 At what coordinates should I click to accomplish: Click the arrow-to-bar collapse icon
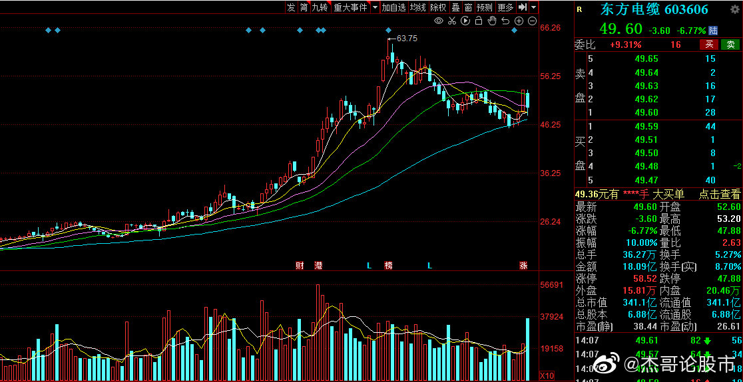pos(523,7)
